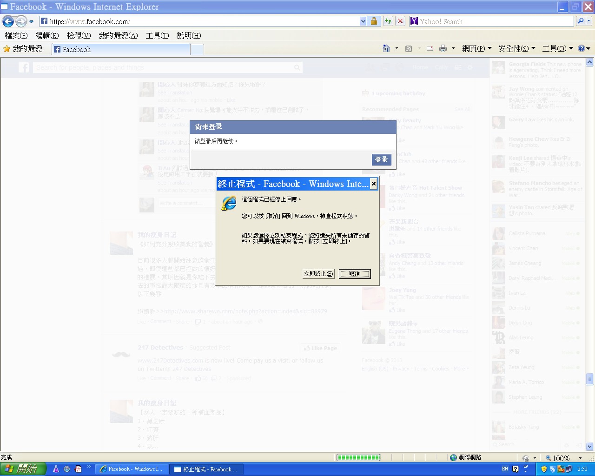Click the security padlock icon in address bar
The image size is (595, 476).
(374, 21)
